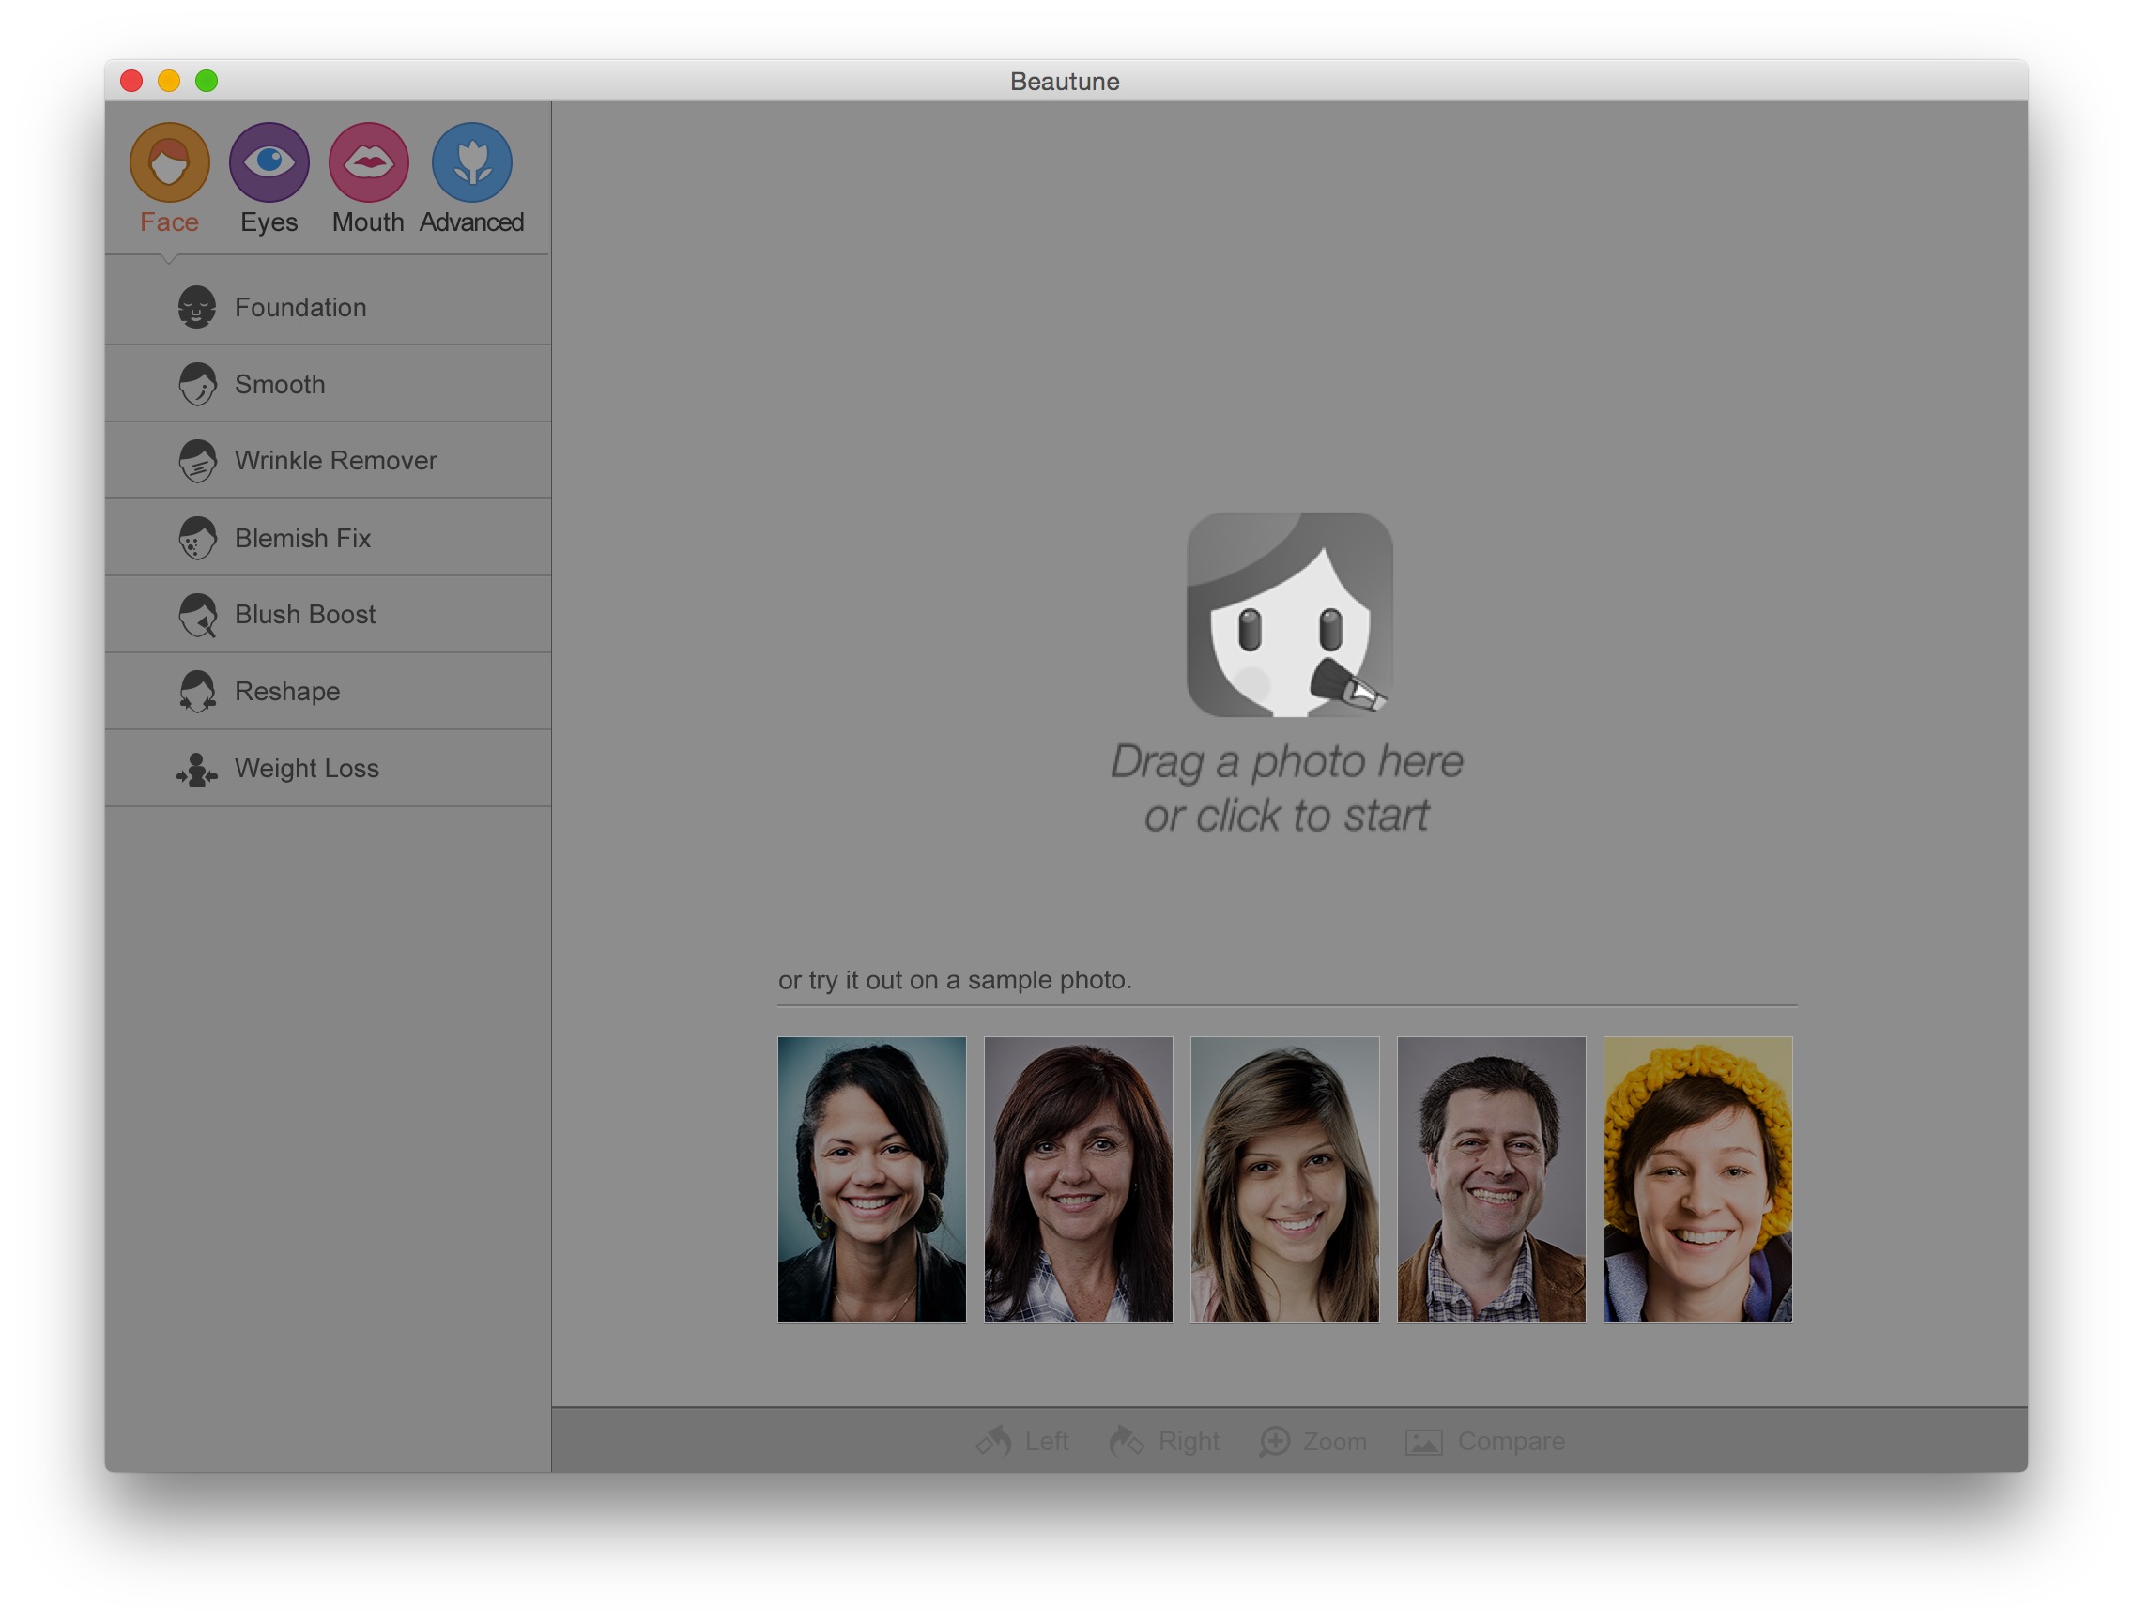Select the Eyes tab label
This screenshot has width=2133, height=1622.
click(x=269, y=222)
